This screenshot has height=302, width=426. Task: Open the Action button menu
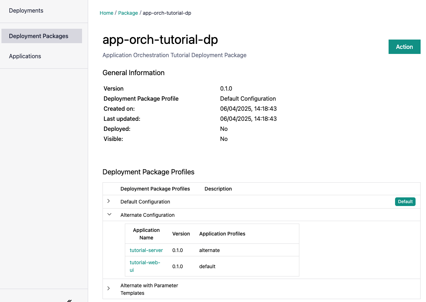404,47
